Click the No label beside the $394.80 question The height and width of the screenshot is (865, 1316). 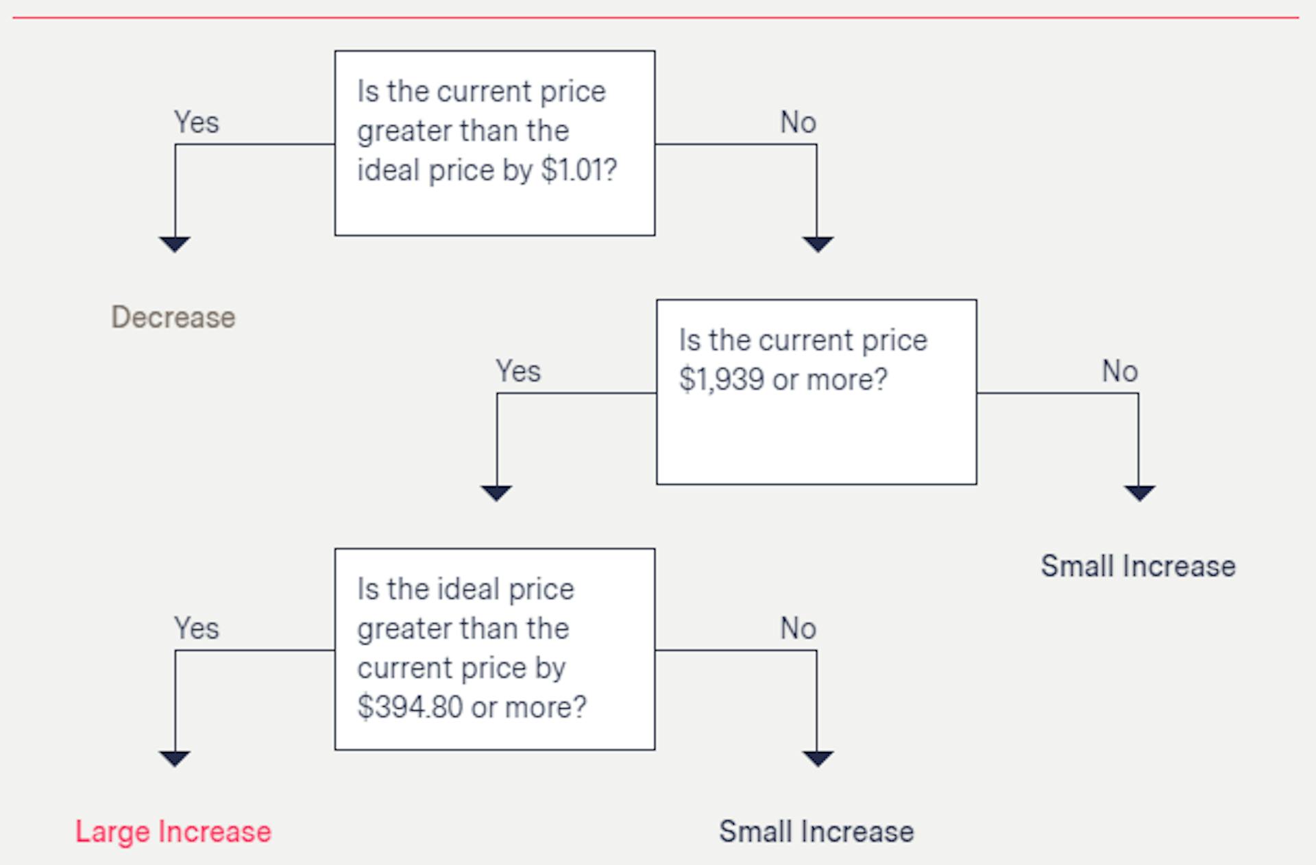click(x=798, y=628)
